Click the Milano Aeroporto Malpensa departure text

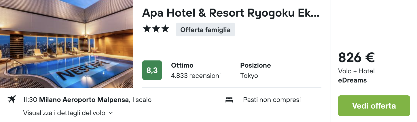coord(84,100)
